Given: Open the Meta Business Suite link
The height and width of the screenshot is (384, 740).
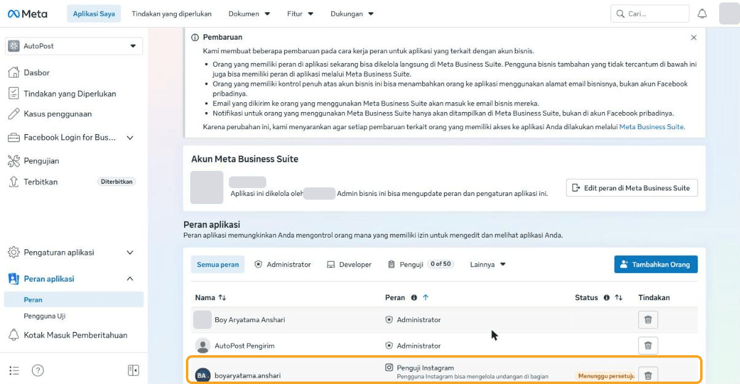Looking at the screenshot, I should (652, 127).
